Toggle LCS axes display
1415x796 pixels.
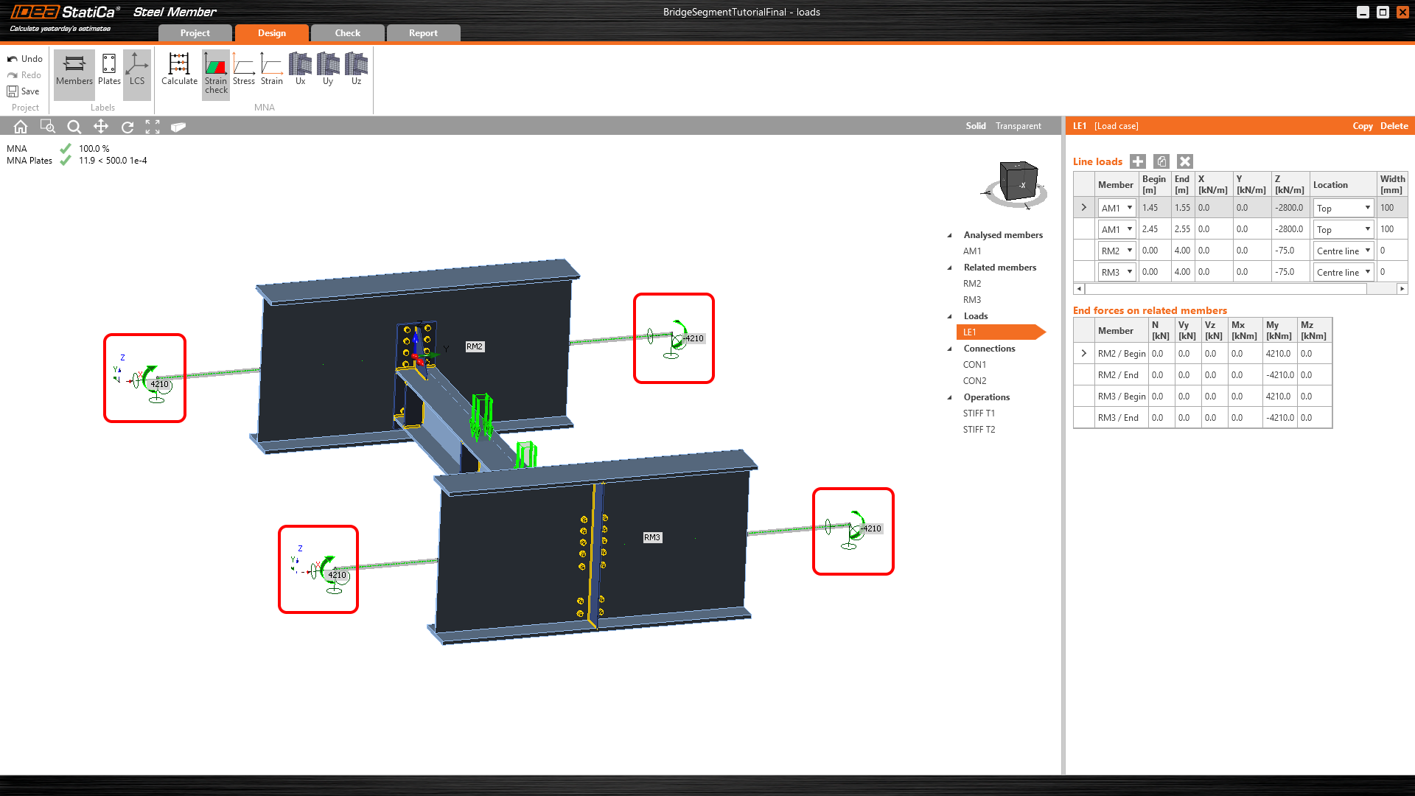(137, 69)
